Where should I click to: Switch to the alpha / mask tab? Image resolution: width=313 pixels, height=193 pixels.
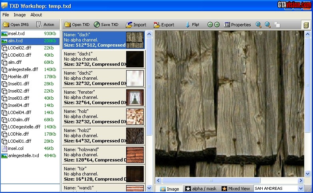click(x=200, y=189)
